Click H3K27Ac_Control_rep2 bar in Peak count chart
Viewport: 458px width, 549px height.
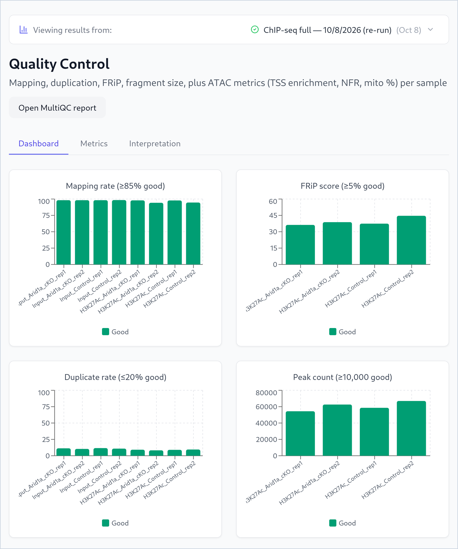tap(412, 428)
